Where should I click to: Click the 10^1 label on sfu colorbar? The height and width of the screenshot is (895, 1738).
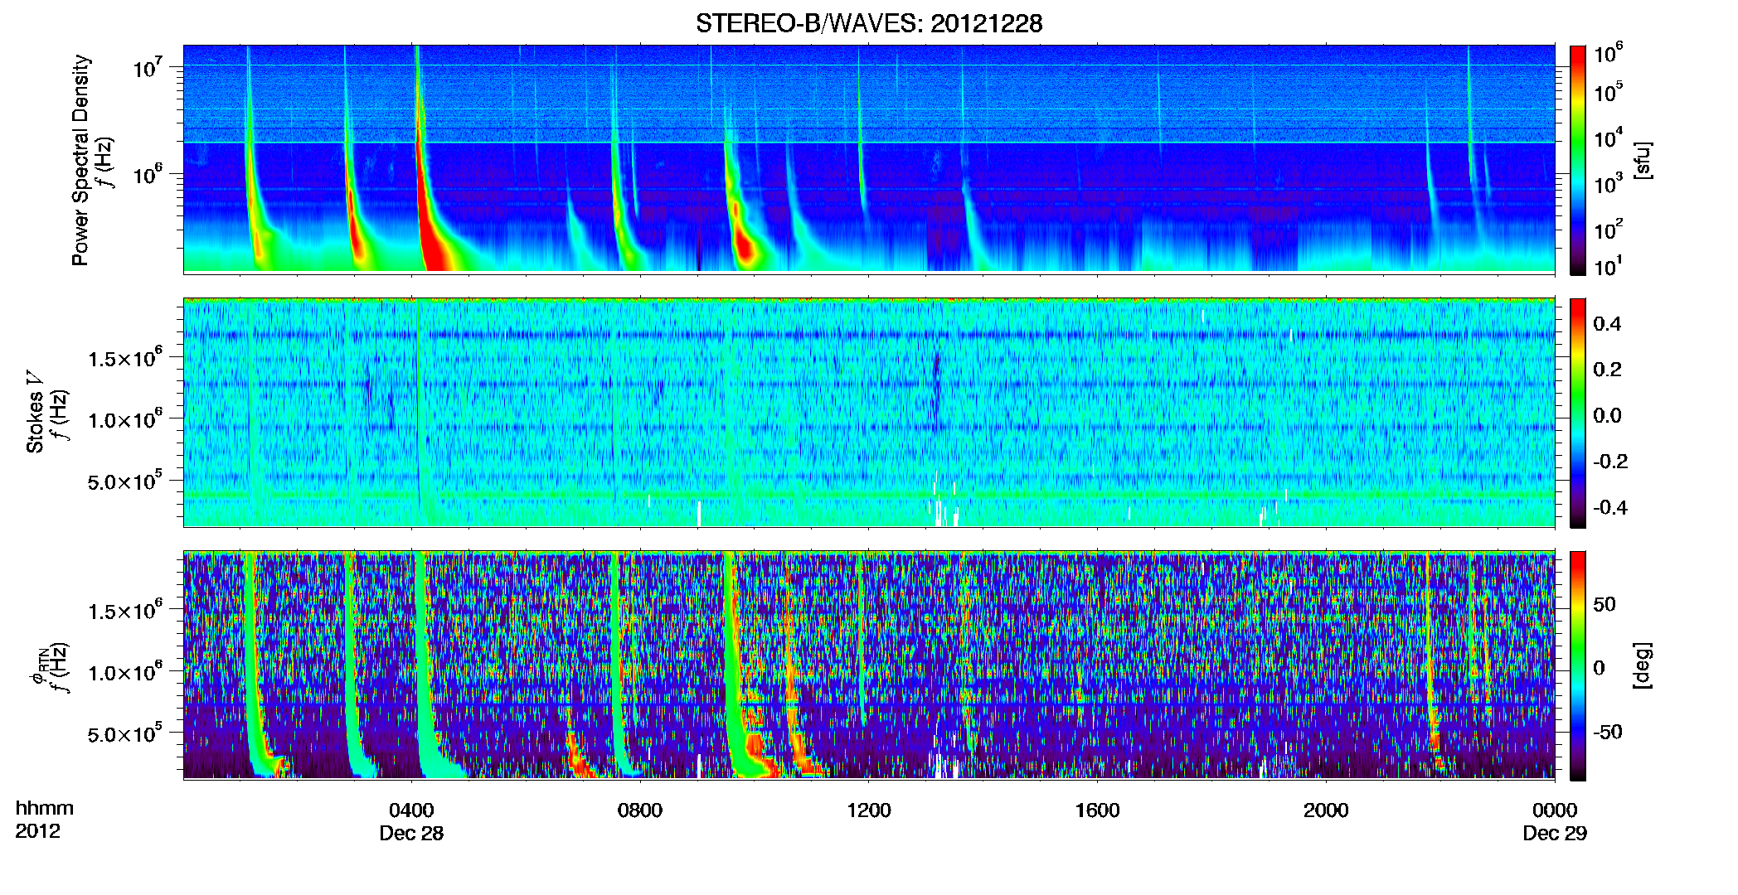point(1609,267)
